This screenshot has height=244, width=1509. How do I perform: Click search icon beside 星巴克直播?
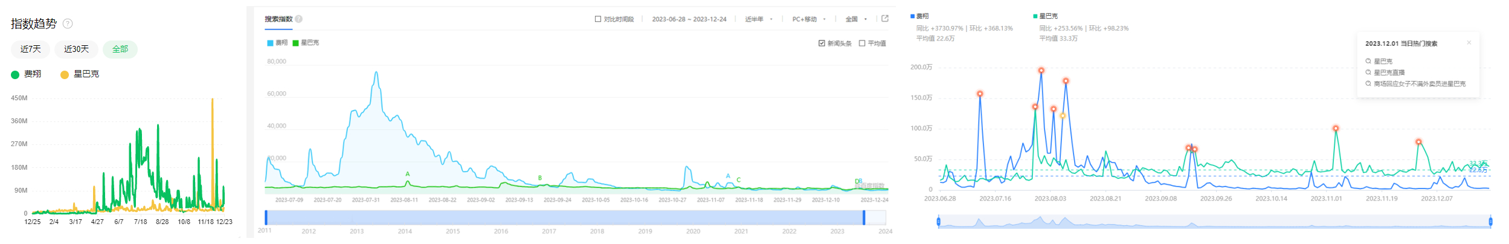coord(1368,72)
